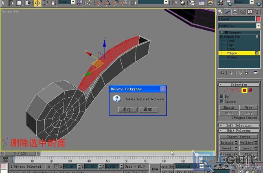Toggle the 3D Snaps magnet icon

pos(99,3)
